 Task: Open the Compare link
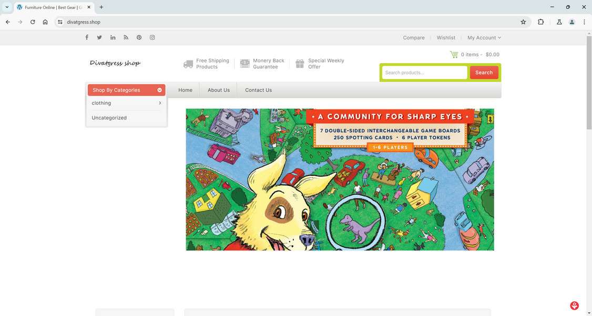414,38
